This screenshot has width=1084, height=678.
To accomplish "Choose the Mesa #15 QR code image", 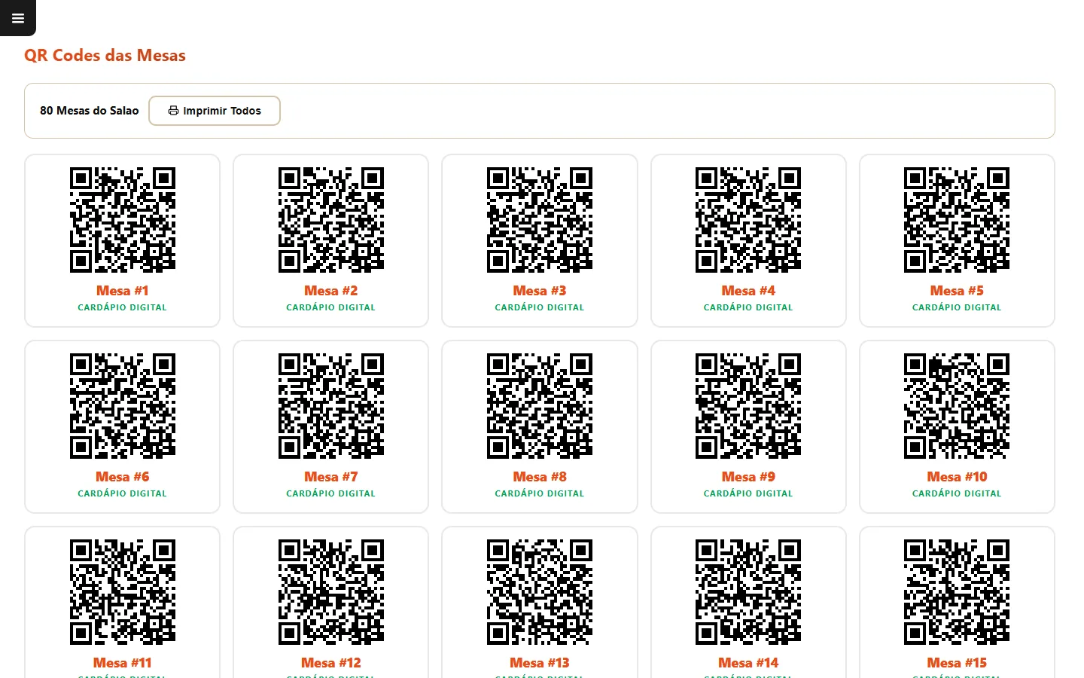I will pos(957,592).
